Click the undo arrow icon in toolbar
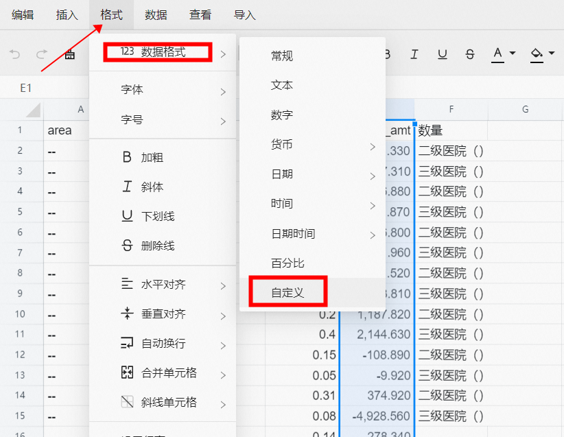This screenshot has height=437, width=564. (x=15, y=54)
